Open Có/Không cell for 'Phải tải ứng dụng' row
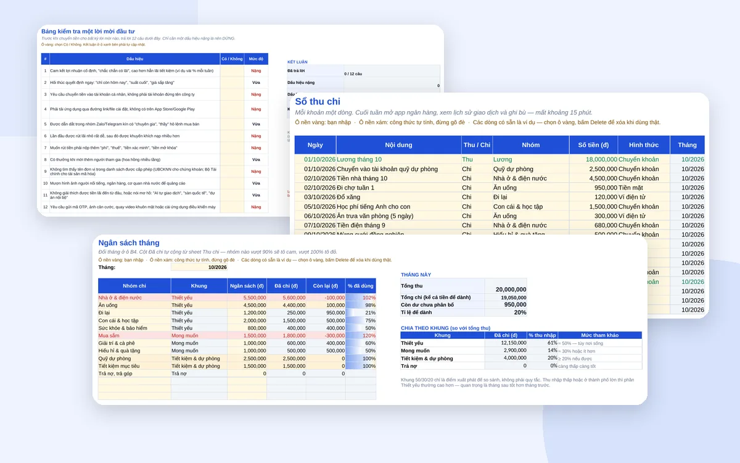Screen dimensions: 740x463 (232, 109)
